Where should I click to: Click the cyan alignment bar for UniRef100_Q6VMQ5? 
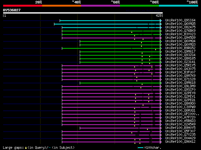pos(107,24)
